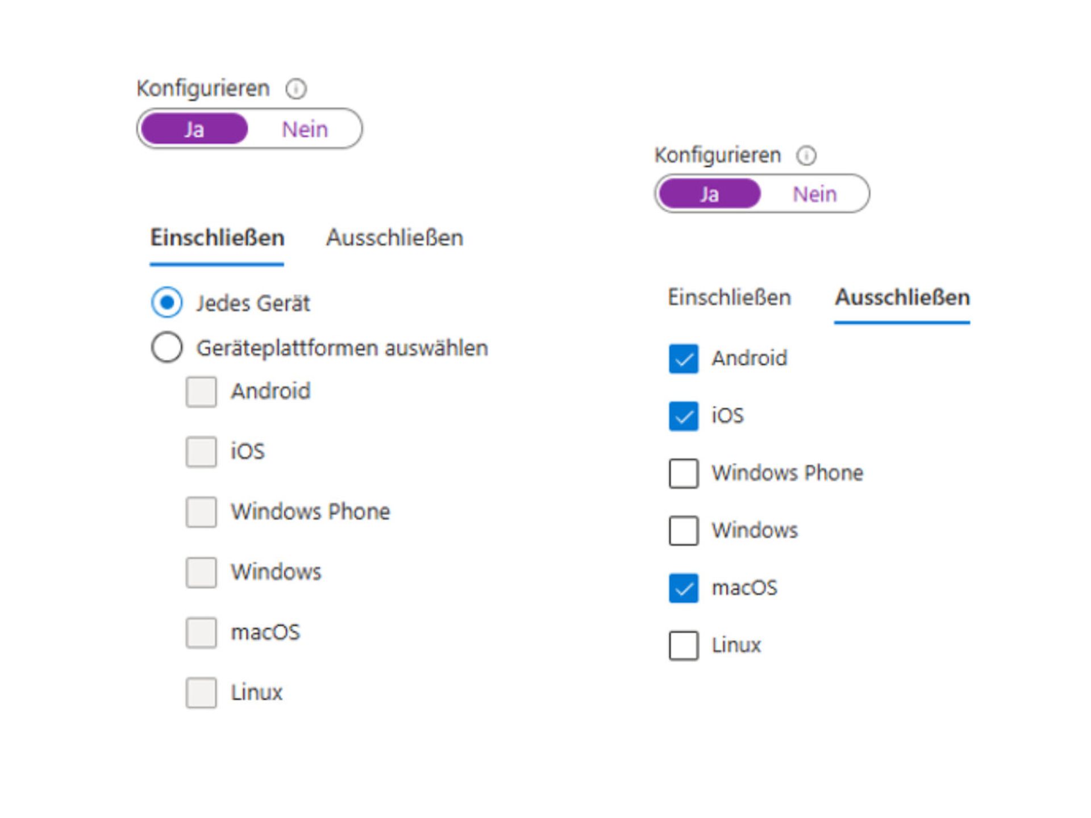Image resolution: width=1091 pixels, height=818 pixels.
Task: Select the Jedes Gerät radio button
Action: coord(167,302)
